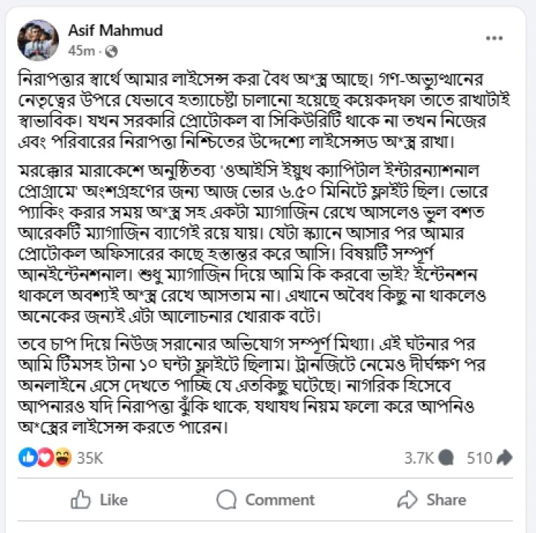Image resolution: width=536 pixels, height=533 pixels.
Task: Click the Asif Mahmud author name
Action: (115, 31)
